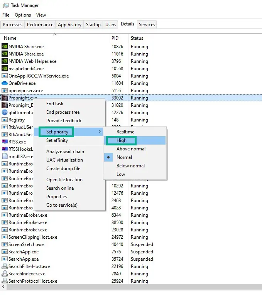Click the Task Manager title bar icon
This screenshot has height=295, width=262.
[5, 5]
